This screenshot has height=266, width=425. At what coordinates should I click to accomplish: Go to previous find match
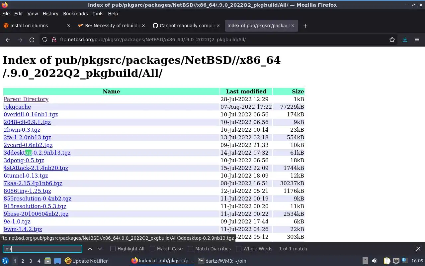(x=90, y=249)
